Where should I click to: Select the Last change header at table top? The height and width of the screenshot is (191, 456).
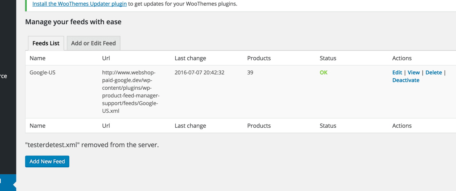click(x=190, y=58)
